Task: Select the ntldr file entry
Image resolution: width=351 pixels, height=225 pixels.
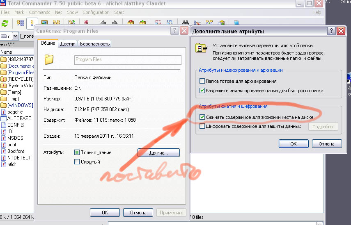Action: click(x=9, y=164)
